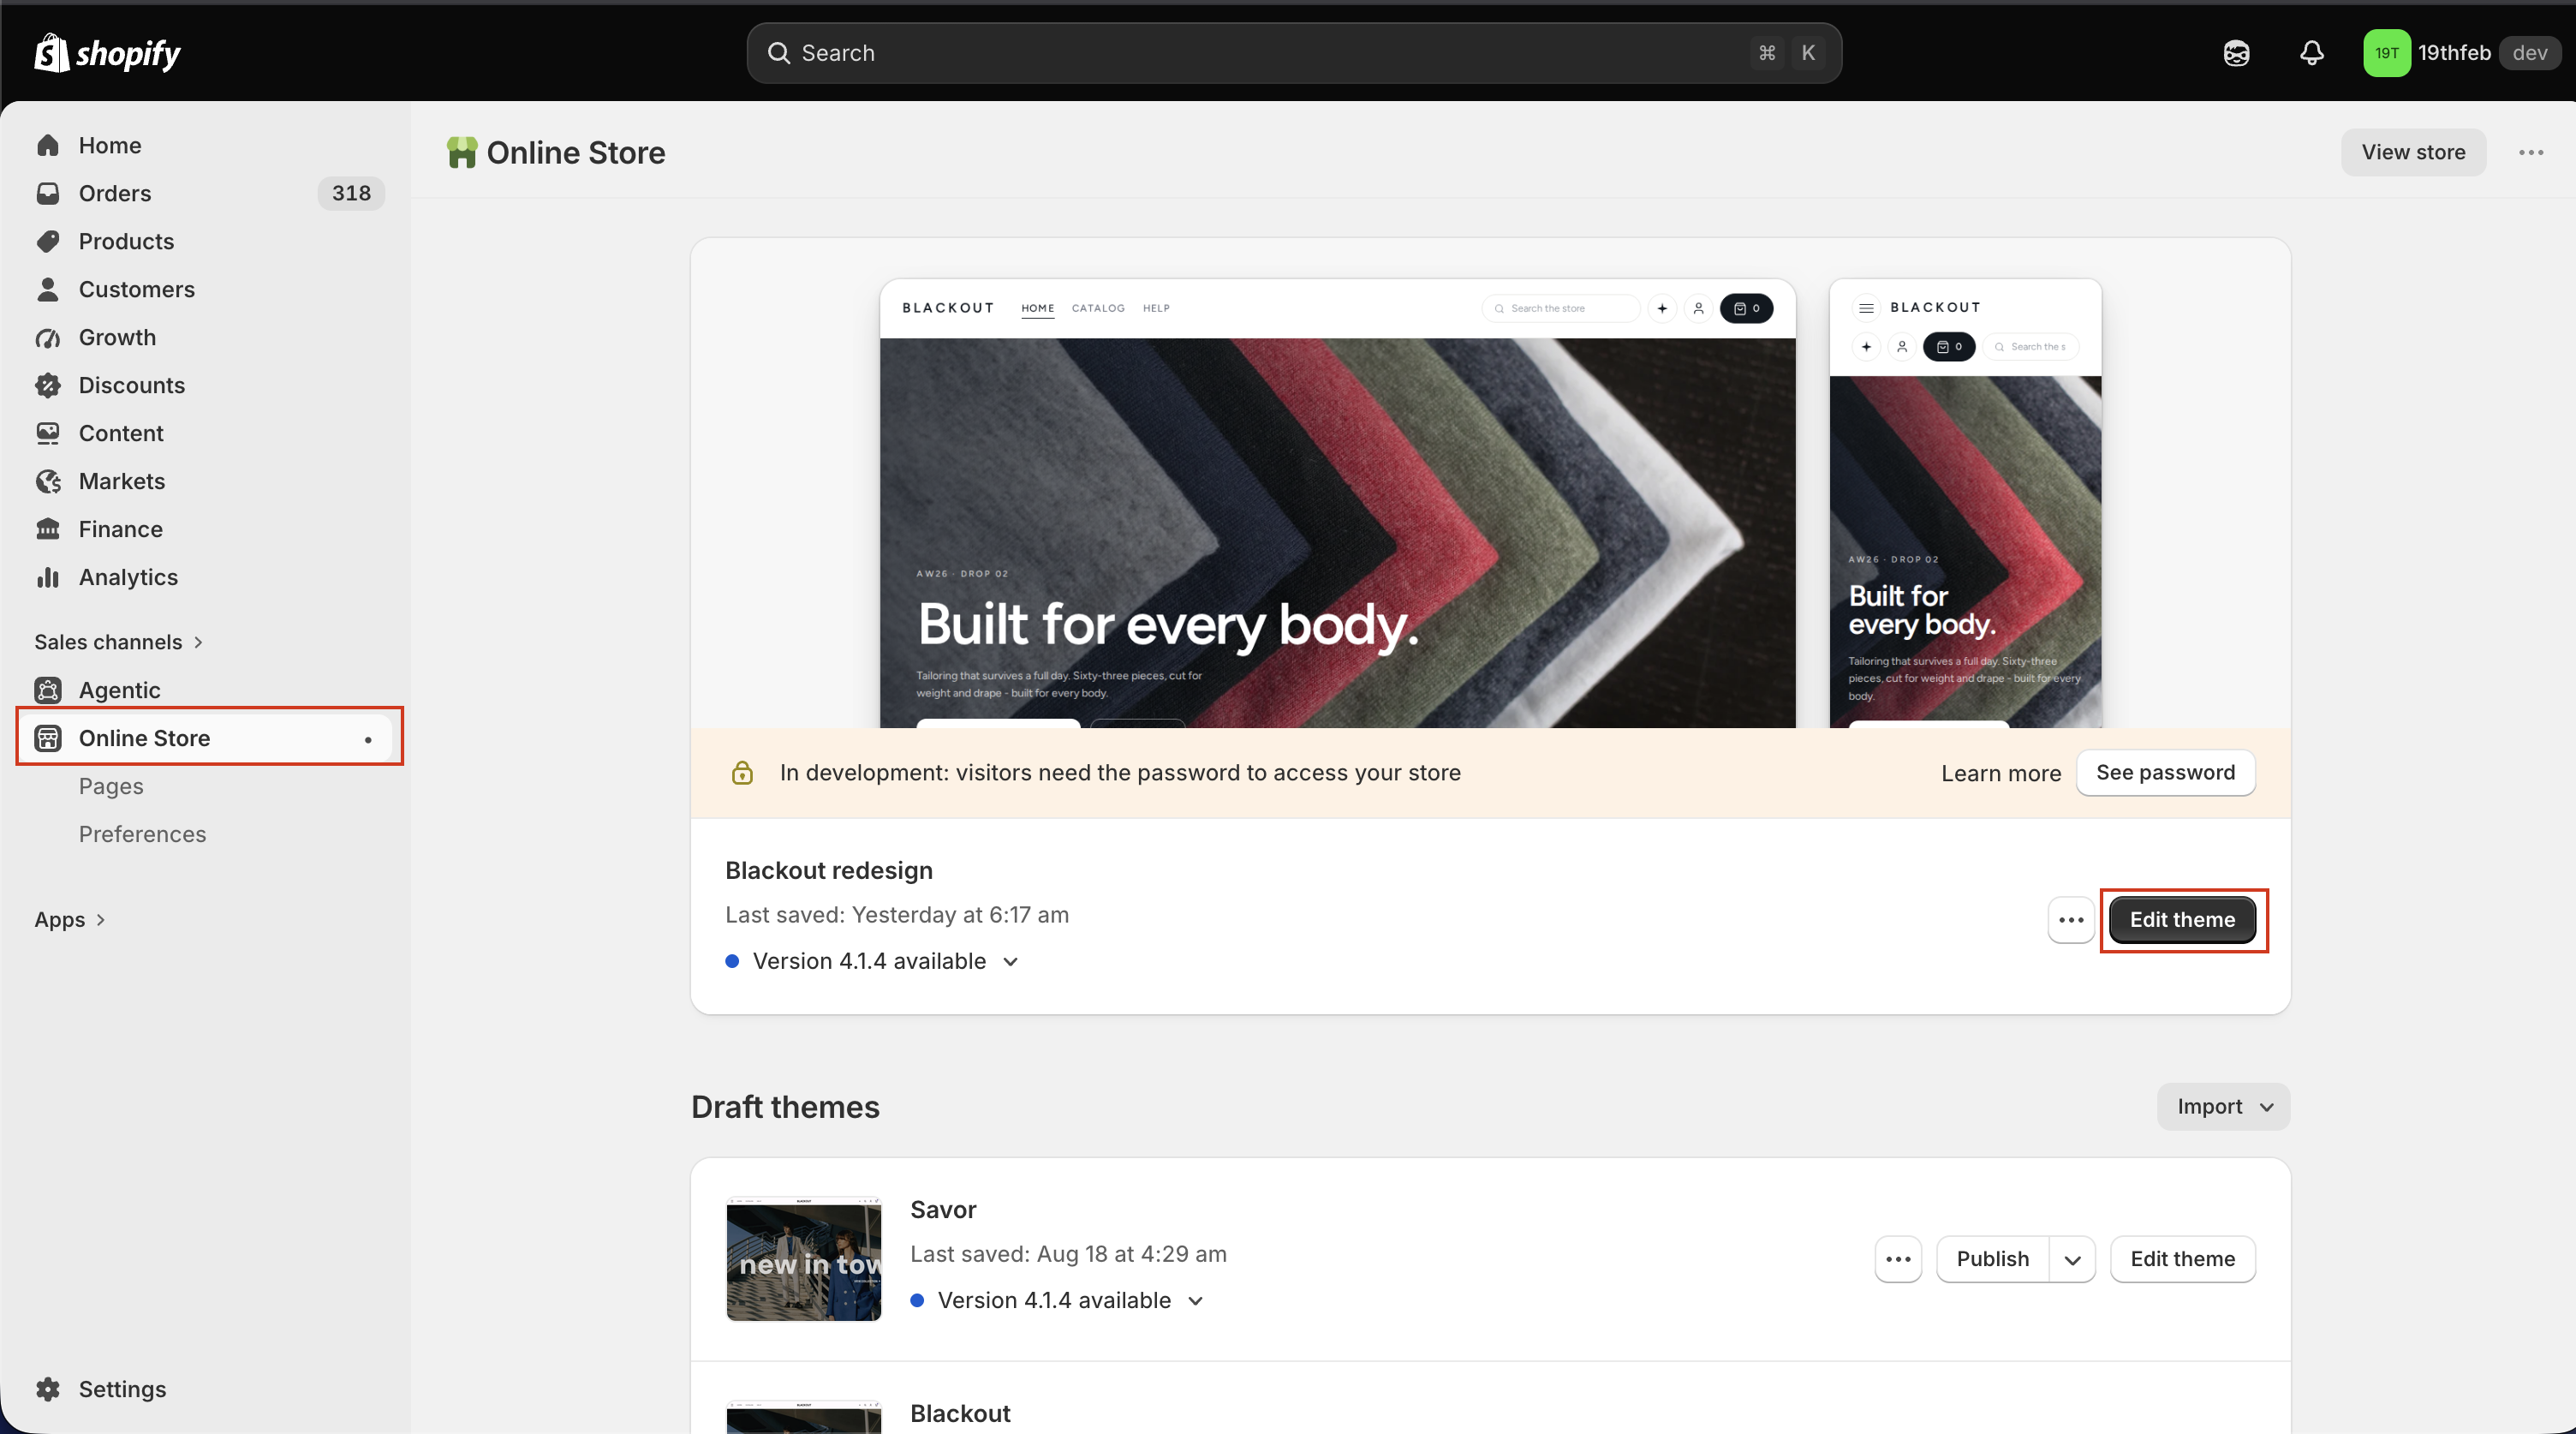Screen dimensions: 2576x1434
Task: Click the green Online Store header icon
Action: click(x=462, y=152)
